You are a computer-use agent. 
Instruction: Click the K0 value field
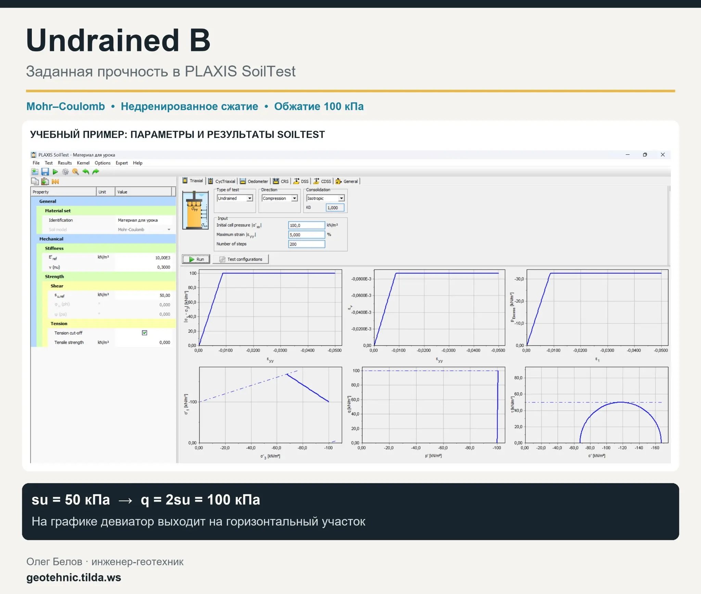point(335,207)
